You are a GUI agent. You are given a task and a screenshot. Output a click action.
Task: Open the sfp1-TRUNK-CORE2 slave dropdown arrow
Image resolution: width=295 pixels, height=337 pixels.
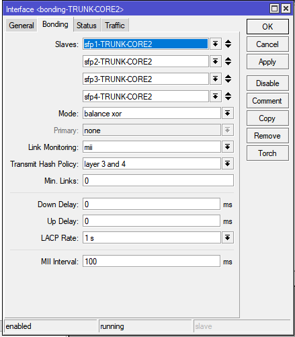[216, 44]
